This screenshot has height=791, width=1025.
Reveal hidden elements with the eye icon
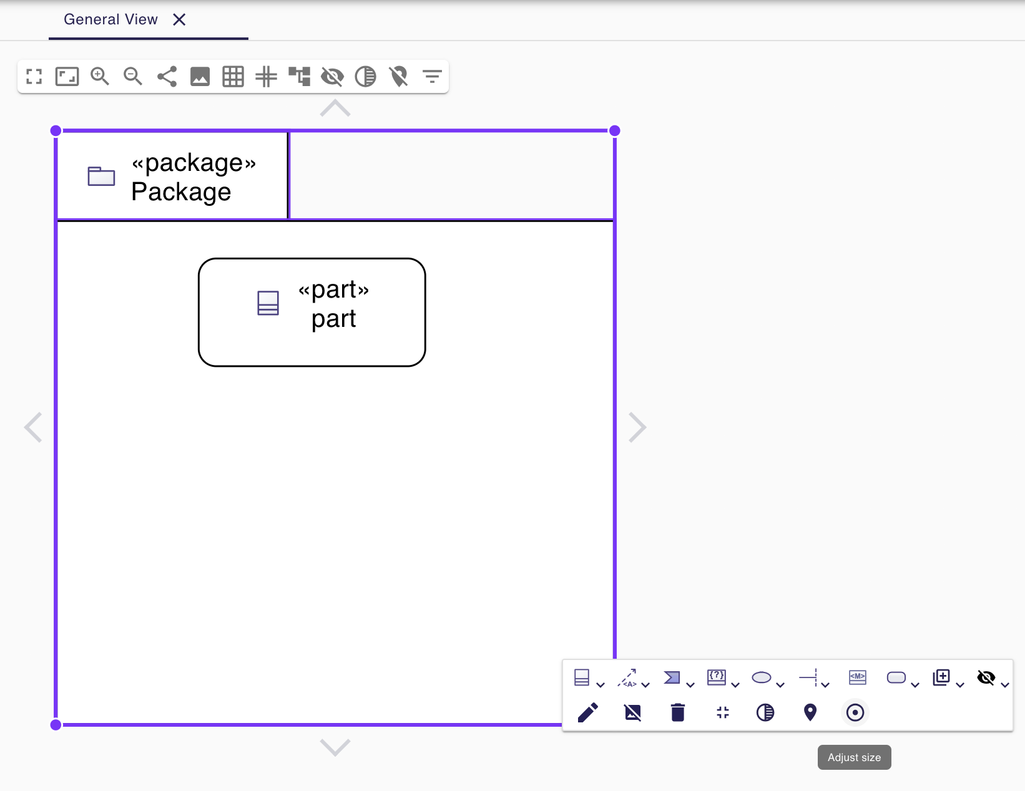333,76
